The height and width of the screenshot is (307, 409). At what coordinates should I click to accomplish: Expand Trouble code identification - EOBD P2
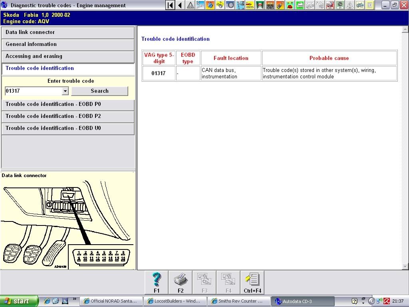coord(68,116)
